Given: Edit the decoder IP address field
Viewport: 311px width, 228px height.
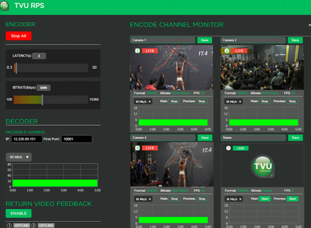Looking at the screenshot, I should [26, 139].
